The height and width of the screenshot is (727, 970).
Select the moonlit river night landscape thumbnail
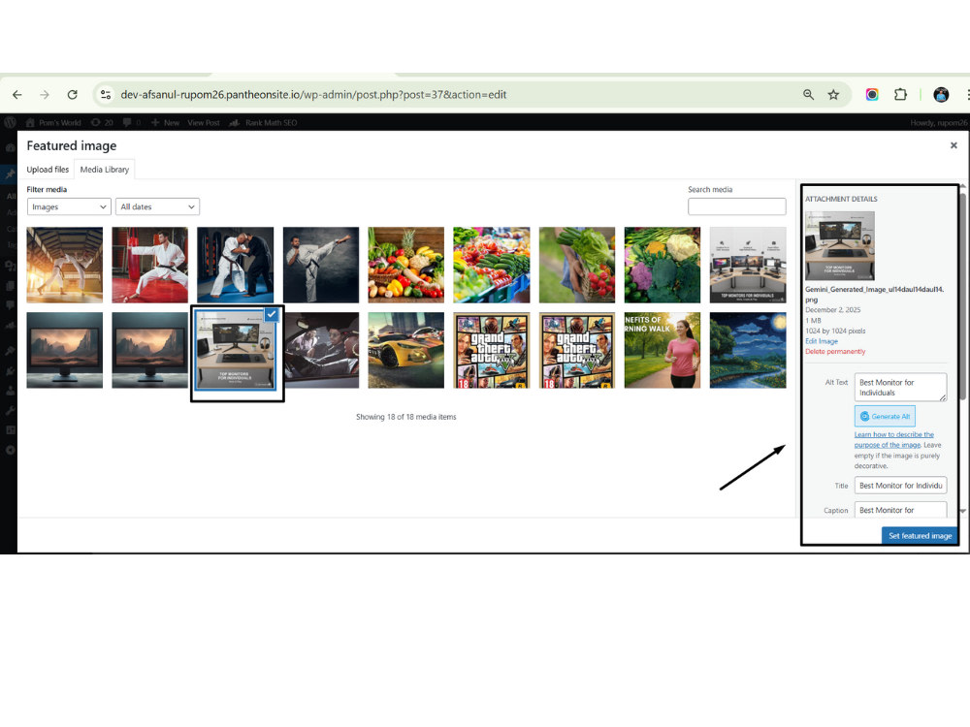pyautogui.click(x=747, y=350)
